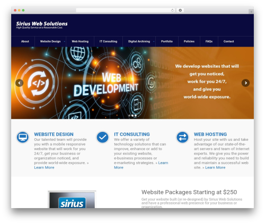The image size is (265, 224).
Task: Click the red close window button
Action: [x=15, y=10]
